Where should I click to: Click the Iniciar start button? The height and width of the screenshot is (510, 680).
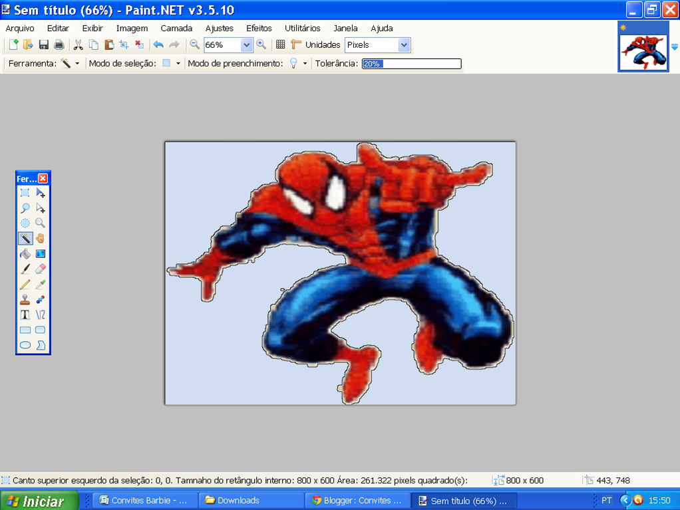39,501
